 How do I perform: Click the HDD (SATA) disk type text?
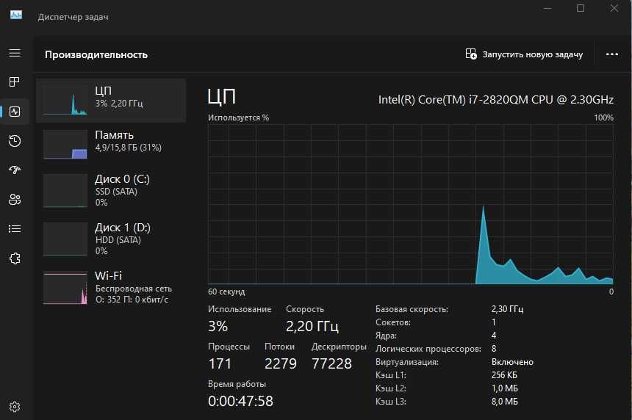coord(118,240)
